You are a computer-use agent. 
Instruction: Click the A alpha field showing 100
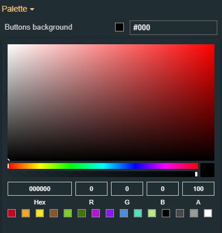(198, 189)
